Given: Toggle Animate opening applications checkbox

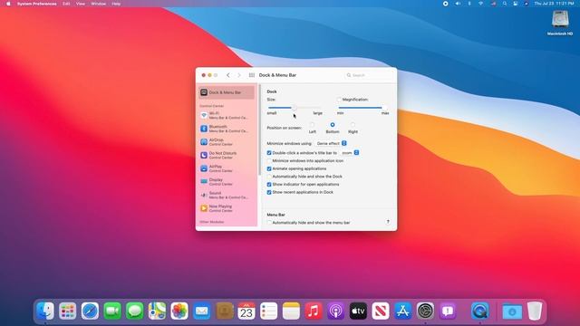Looking at the screenshot, I should 269,168.
